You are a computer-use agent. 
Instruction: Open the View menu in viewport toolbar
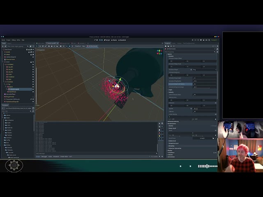(x=83, y=46)
